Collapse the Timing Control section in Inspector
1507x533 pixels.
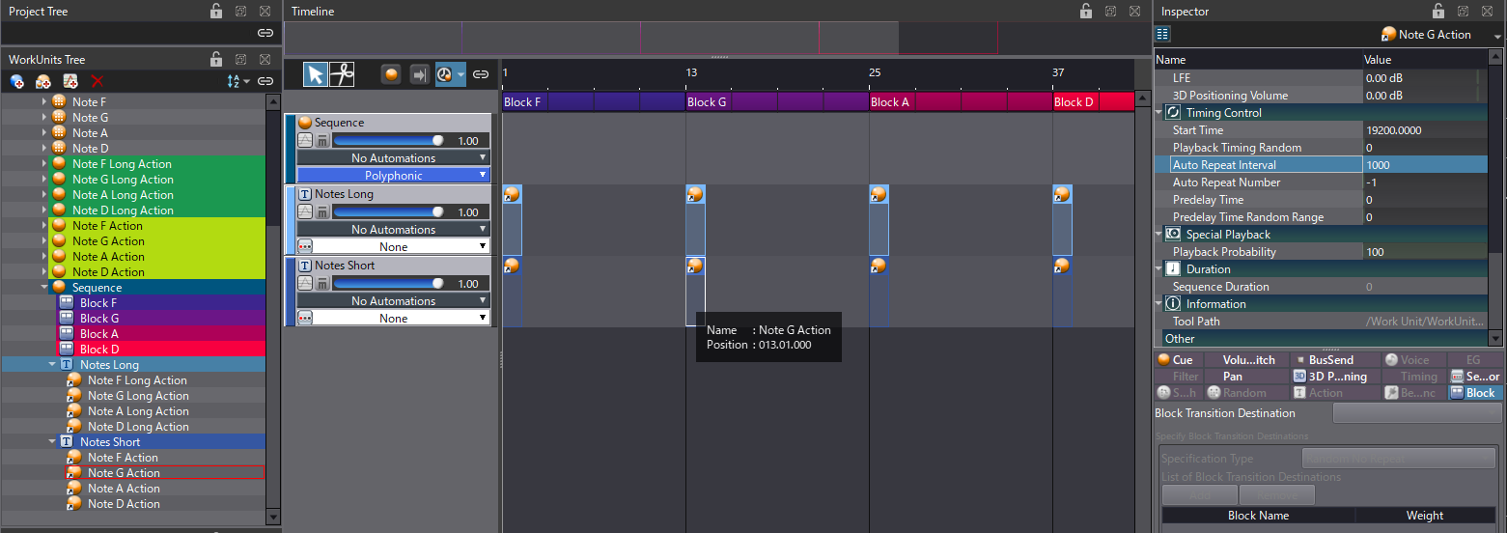click(1159, 112)
